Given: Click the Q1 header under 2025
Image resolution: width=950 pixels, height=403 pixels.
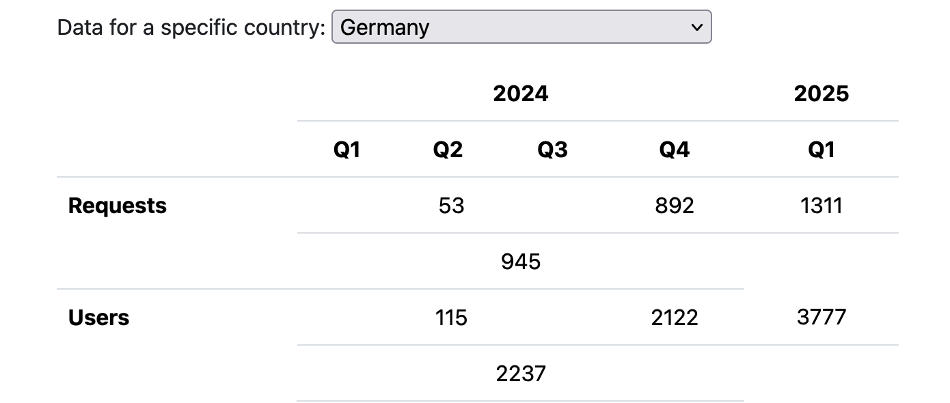Looking at the screenshot, I should coord(821,150).
